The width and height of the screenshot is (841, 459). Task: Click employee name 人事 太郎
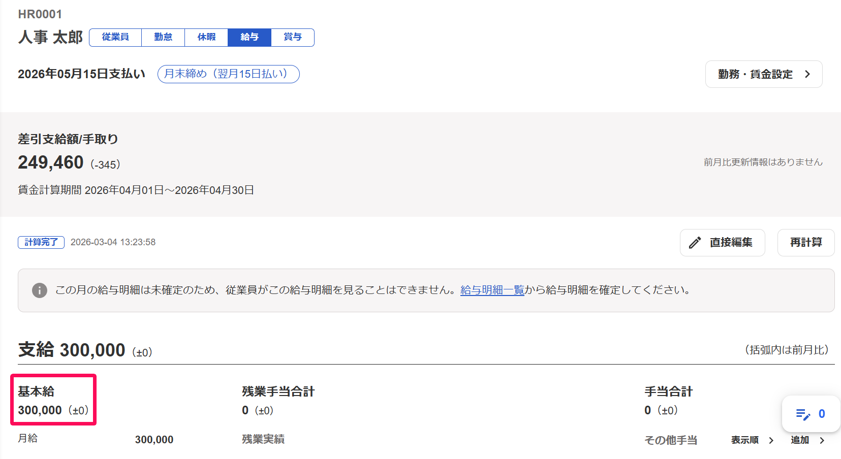50,37
